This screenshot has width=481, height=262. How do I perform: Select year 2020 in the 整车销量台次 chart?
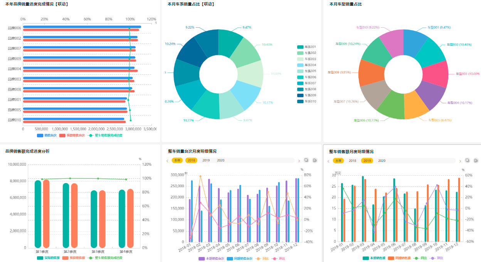[x=220, y=160]
